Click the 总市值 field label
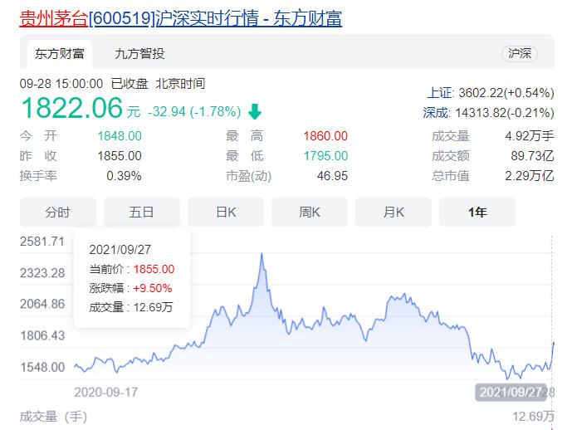Image resolution: width=567 pixels, height=430 pixels. click(451, 176)
